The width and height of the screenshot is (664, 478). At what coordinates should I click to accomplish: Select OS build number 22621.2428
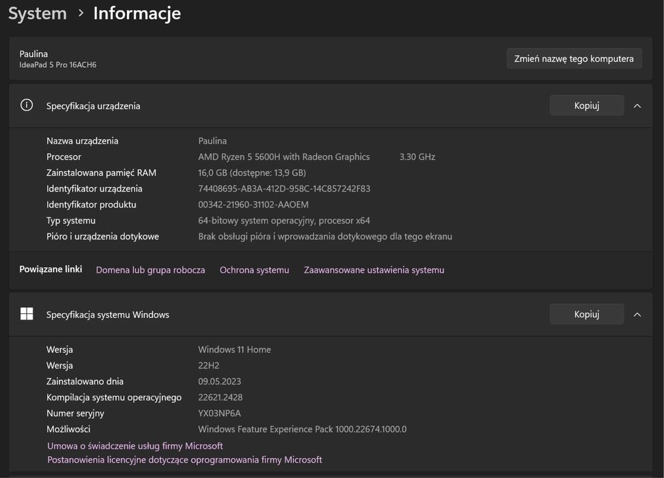[220, 397]
